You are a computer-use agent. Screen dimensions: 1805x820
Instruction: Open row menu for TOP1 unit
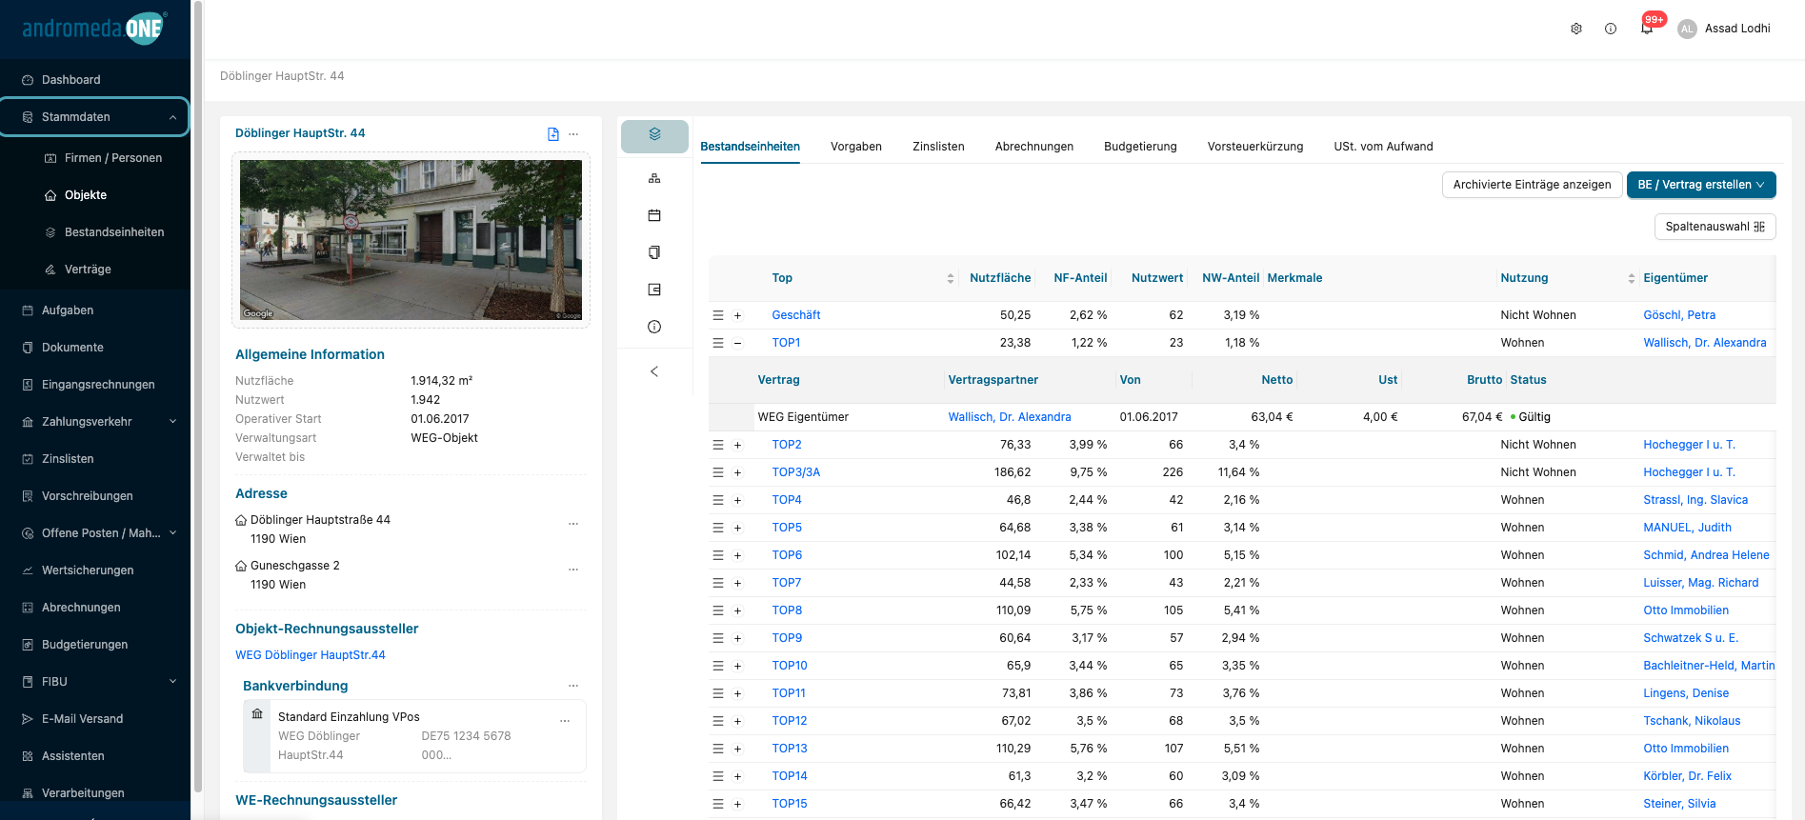click(x=718, y=343)
